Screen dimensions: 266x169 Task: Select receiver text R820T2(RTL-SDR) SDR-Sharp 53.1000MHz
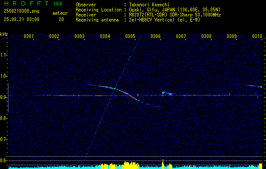tap(175, 15)
